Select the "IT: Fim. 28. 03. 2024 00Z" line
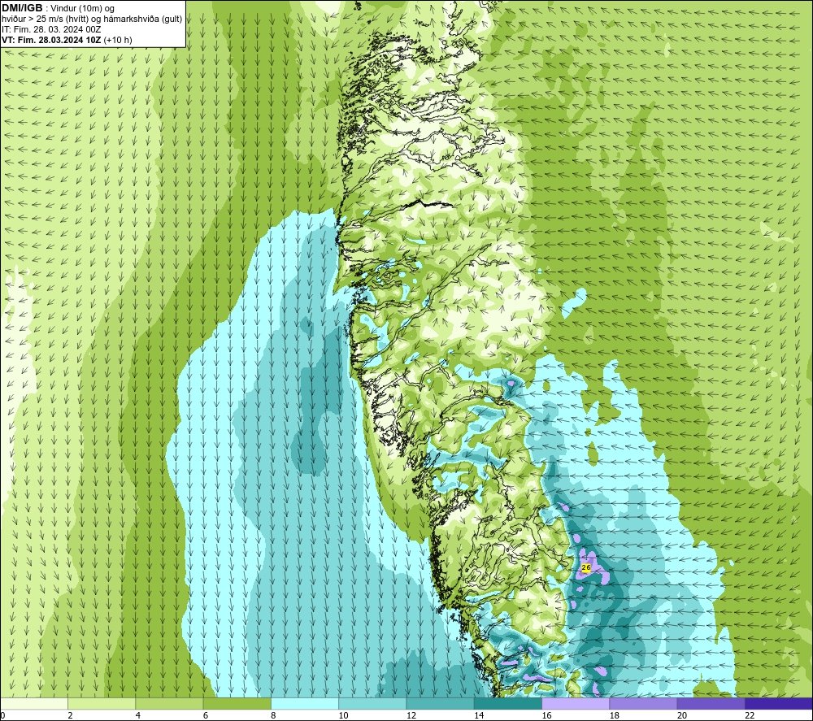Image resolution: width=813 pixels, height=721 pixels. coord(51,29)
